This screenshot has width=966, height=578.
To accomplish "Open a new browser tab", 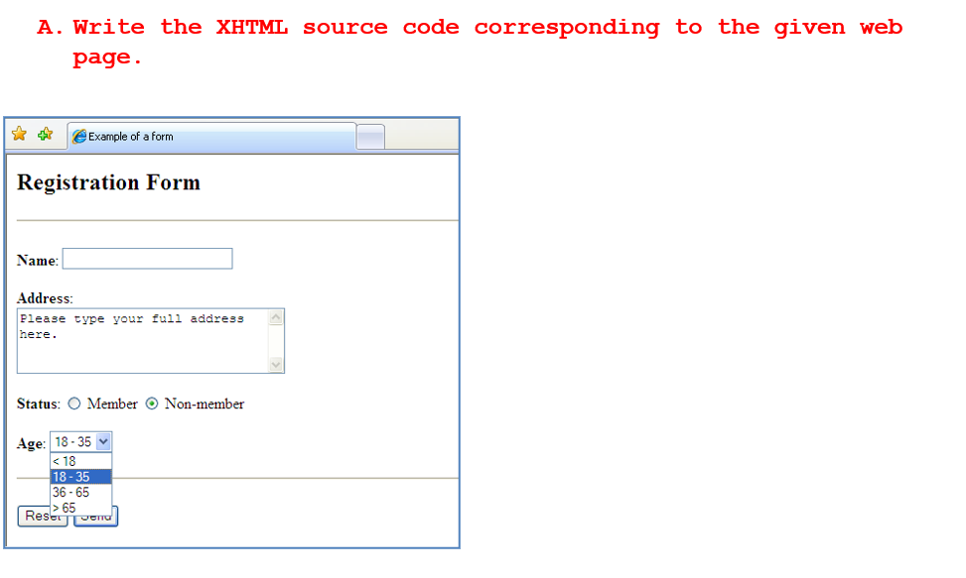I will pyautogui.click(x=368, y=136).
